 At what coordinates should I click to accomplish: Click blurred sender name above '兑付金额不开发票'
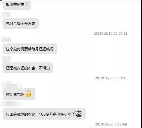(x=6, y=15)
